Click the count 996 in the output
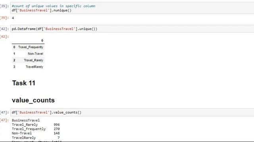This screenshot has width=254, height=142. point(57,125)
